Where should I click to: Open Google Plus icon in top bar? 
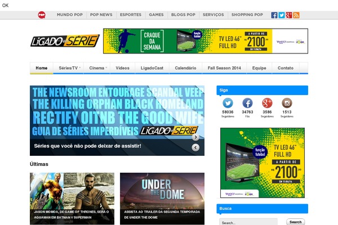289,15
